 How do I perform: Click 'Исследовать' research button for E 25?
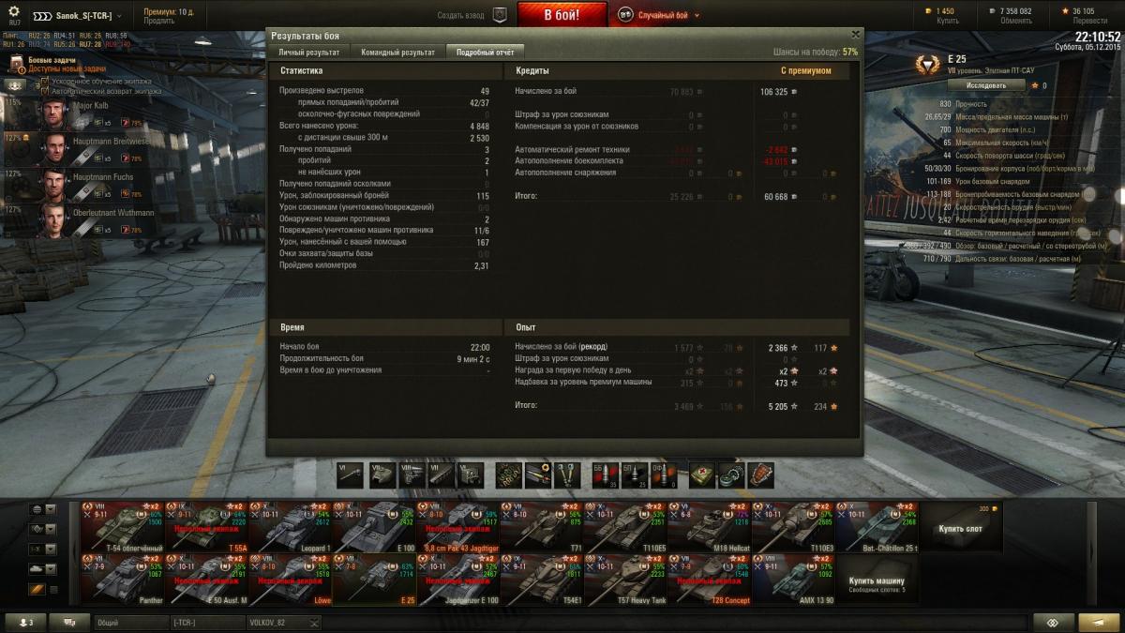pyautogui.click(x=985, y=85)
